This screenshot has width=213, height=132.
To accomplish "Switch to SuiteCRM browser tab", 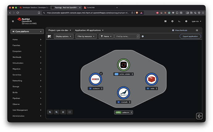I will point(98,8).
